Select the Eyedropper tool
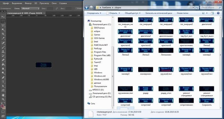The image size is (224, 119). click(x=3, y=38)
